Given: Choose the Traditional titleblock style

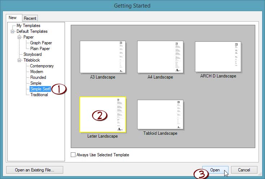Looking at the screenshot, I should [39, 95].
